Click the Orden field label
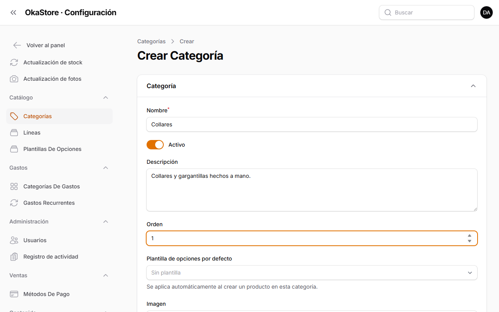This screenshot has width=499, height=312. 155,224
